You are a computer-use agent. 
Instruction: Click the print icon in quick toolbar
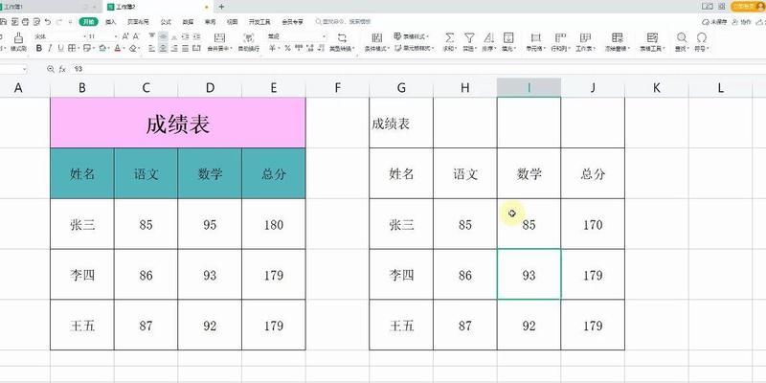tap(26, 21)
